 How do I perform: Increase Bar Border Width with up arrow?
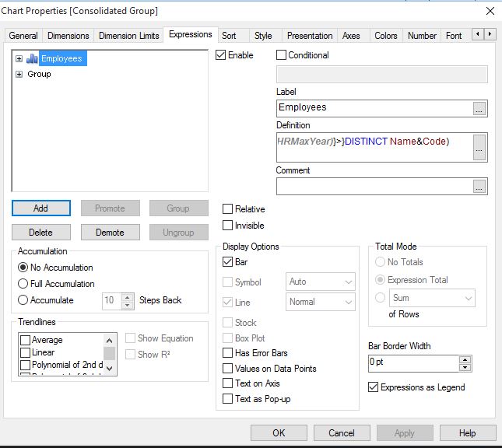[x=465, y=359]
